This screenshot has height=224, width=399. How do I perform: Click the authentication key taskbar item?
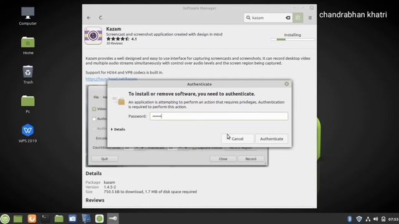[113, 218]
